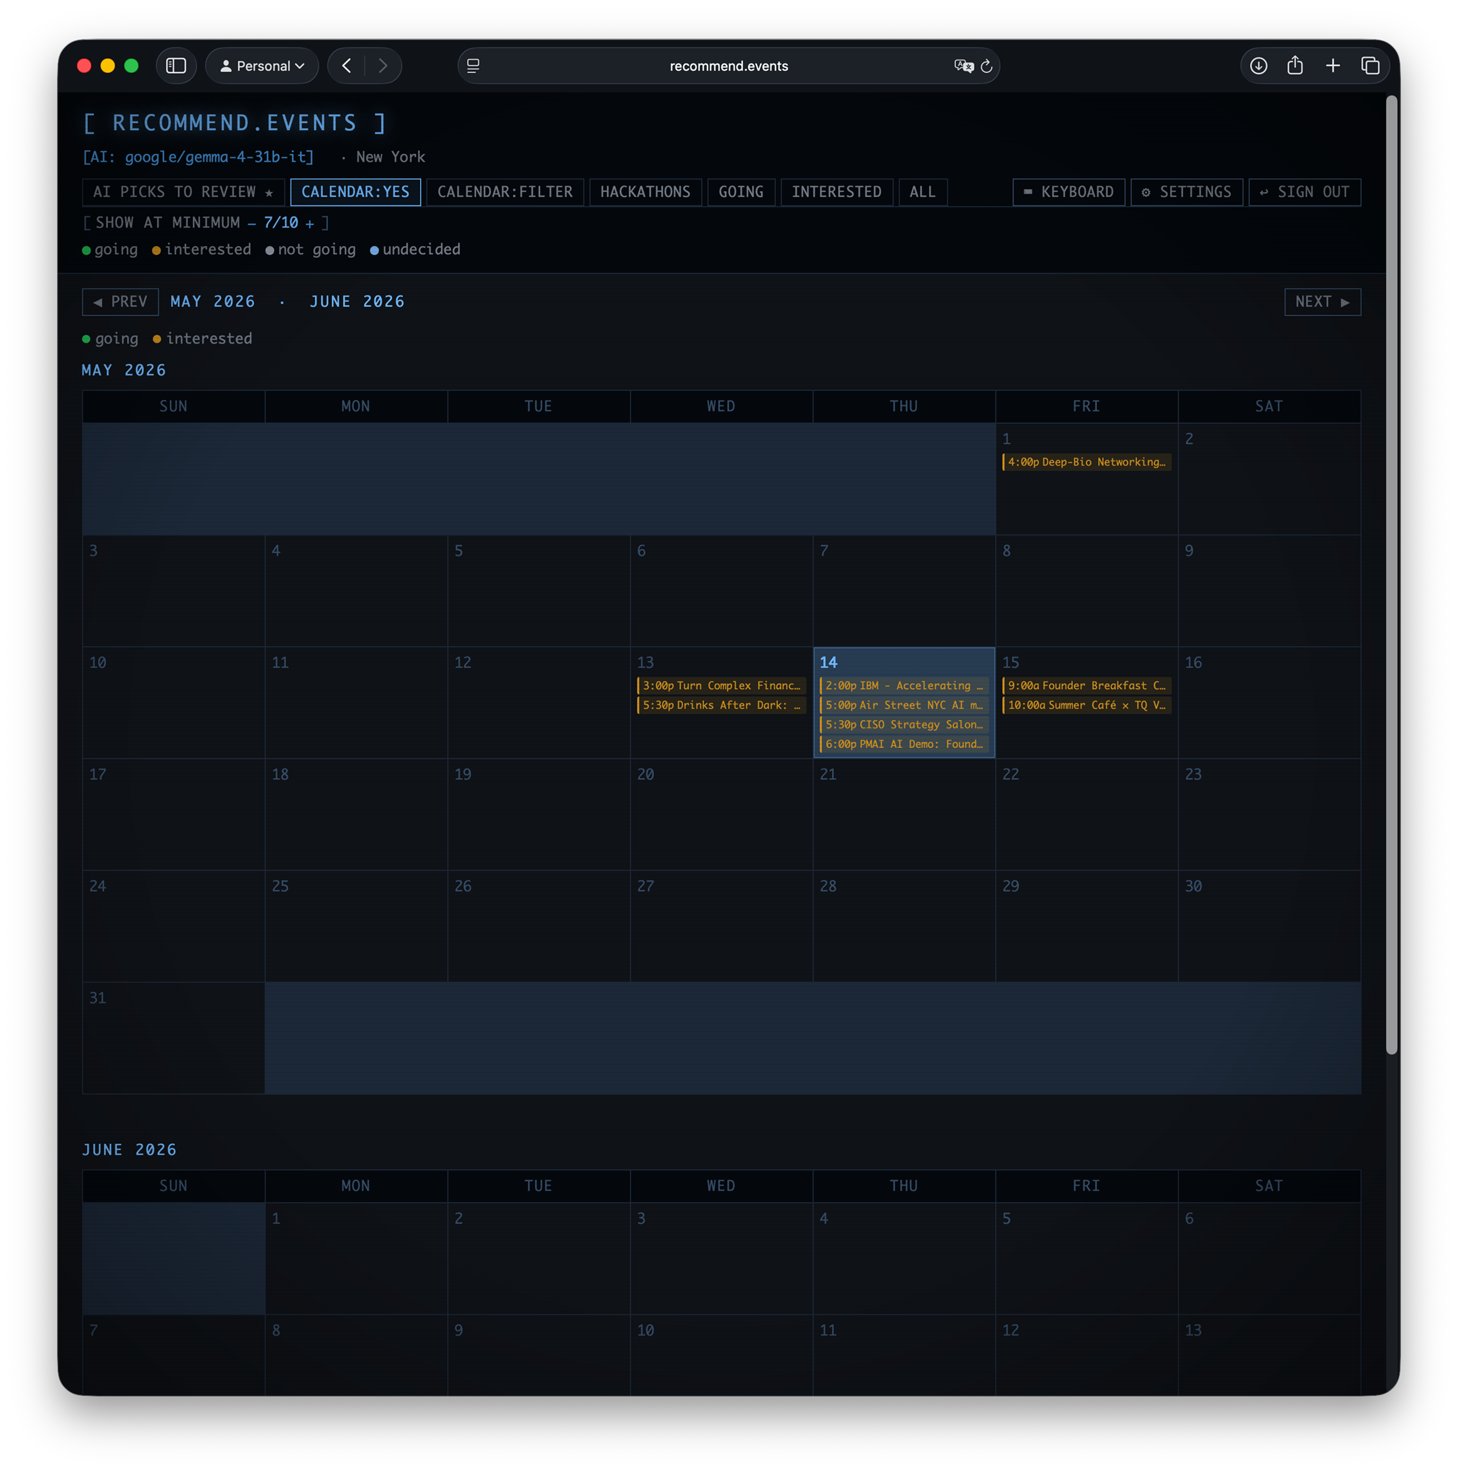Click the MAY 2026 month heading link
This screenshot has height=1472, width=1458.
[x=212, y=302]
